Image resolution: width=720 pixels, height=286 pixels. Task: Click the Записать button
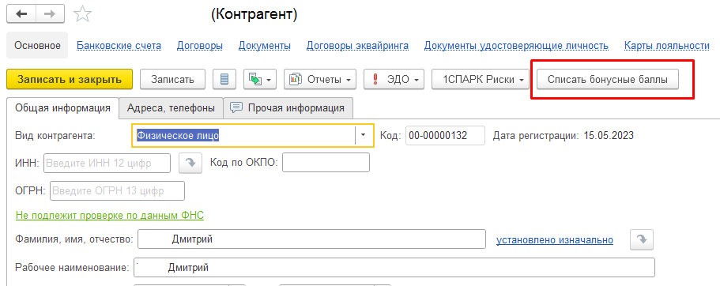(x=173, y=80)
